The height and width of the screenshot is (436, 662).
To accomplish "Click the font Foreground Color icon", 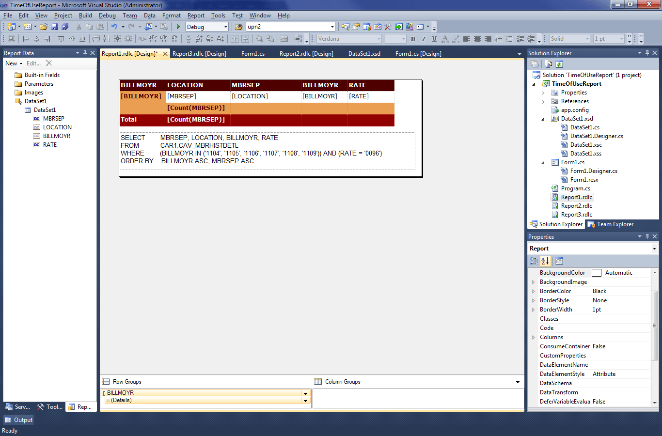I will click(x=445, y=39).
